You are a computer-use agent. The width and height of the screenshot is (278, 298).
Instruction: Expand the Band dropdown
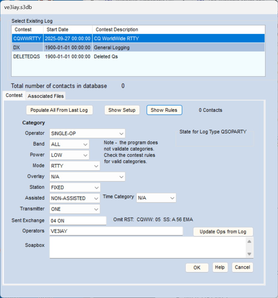point(69,144)
